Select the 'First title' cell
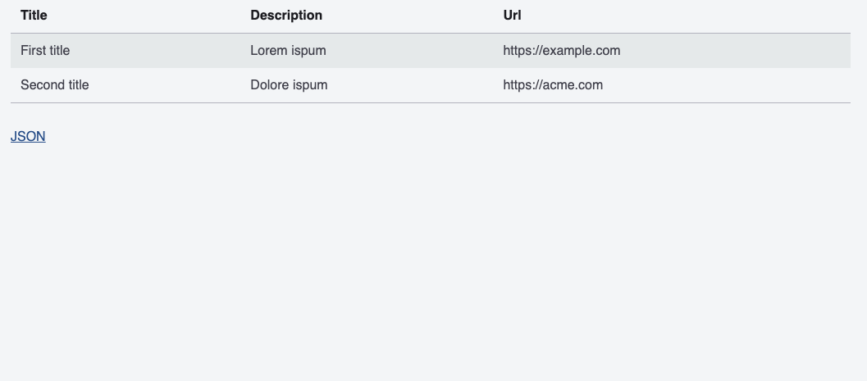Image resolution: width=867 pixels, height=381 pixels. 45,51
